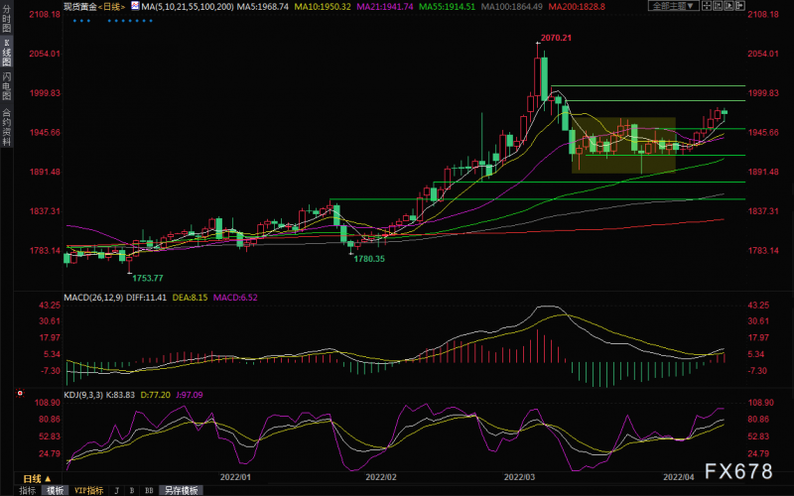Viewport: 794px width, 496px height.
Task: Click the K:83.83 value label
Action: pos(121,394)
